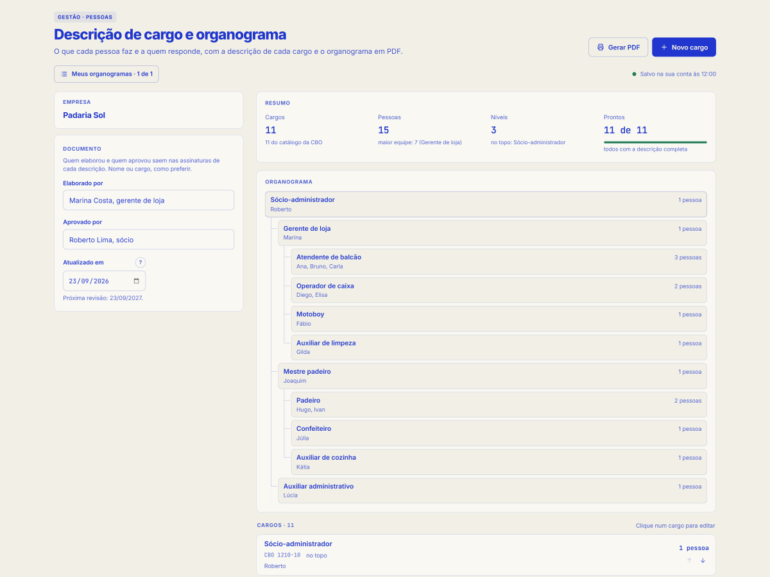Viewport: 770px width, 577px height.
Task: Click the Pessoas count 15
Action: (384, 130)
